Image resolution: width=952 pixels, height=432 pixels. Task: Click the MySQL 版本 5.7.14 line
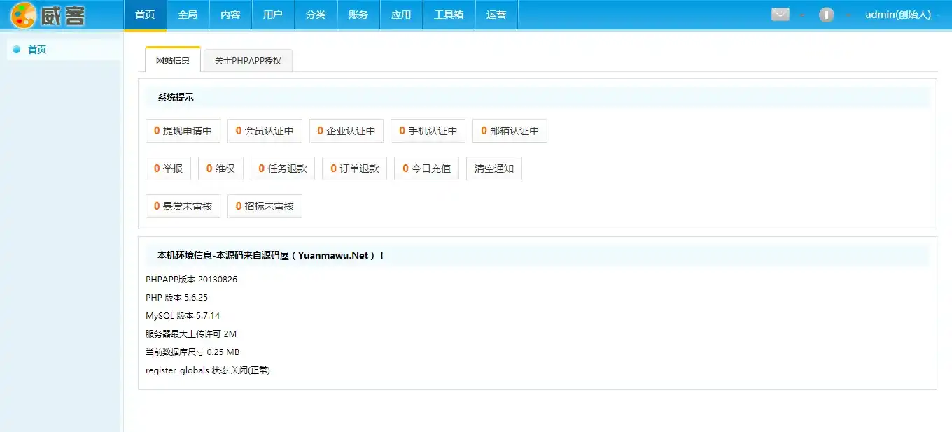(183, 316)
